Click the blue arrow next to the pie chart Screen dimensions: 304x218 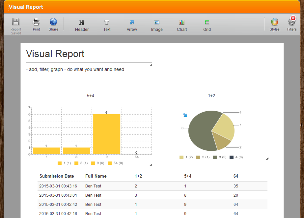[x=185, y=115]
